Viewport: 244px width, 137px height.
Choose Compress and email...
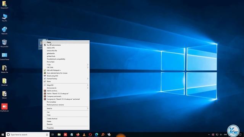coord(66,96)
